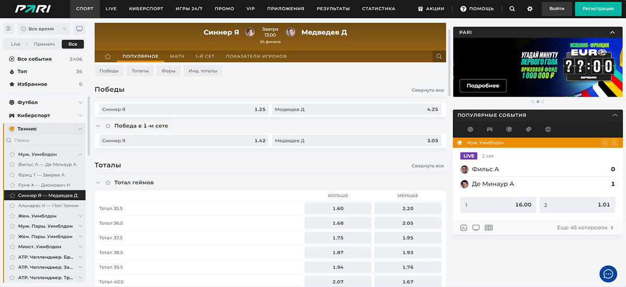Favorite the Фильс А — Де Минаур А match star
The image size is (626, 287).
[14, 164]
